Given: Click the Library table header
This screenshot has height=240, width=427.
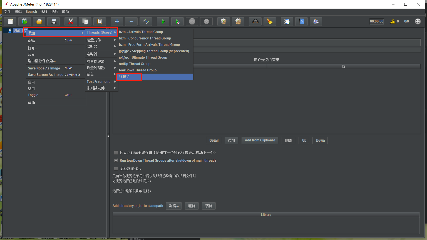Looking at the screenshot, I should tap(266, 215).
